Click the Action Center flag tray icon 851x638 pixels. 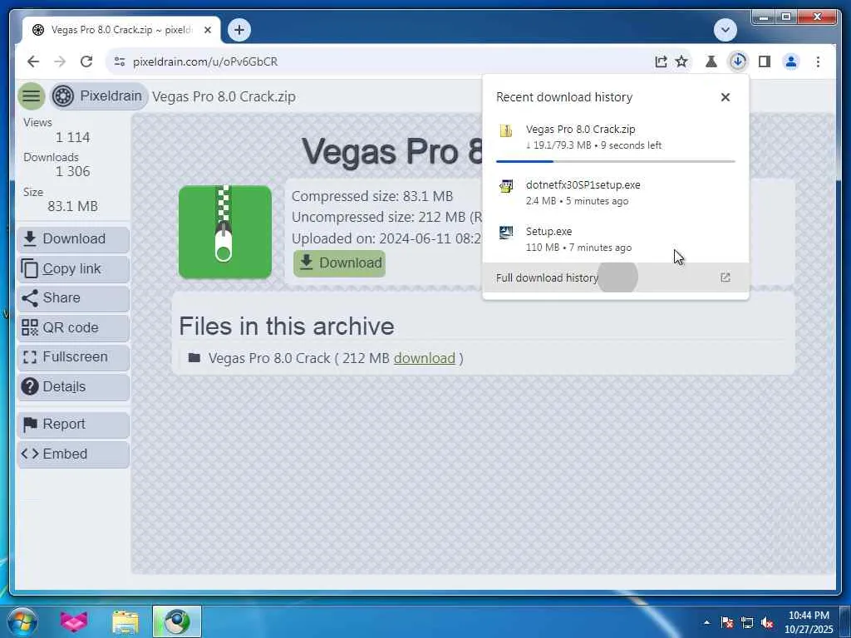coord(726,622)
